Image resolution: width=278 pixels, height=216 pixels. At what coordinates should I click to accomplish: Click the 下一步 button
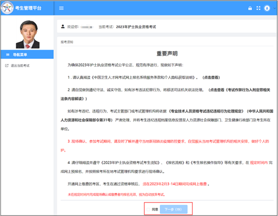174,209
